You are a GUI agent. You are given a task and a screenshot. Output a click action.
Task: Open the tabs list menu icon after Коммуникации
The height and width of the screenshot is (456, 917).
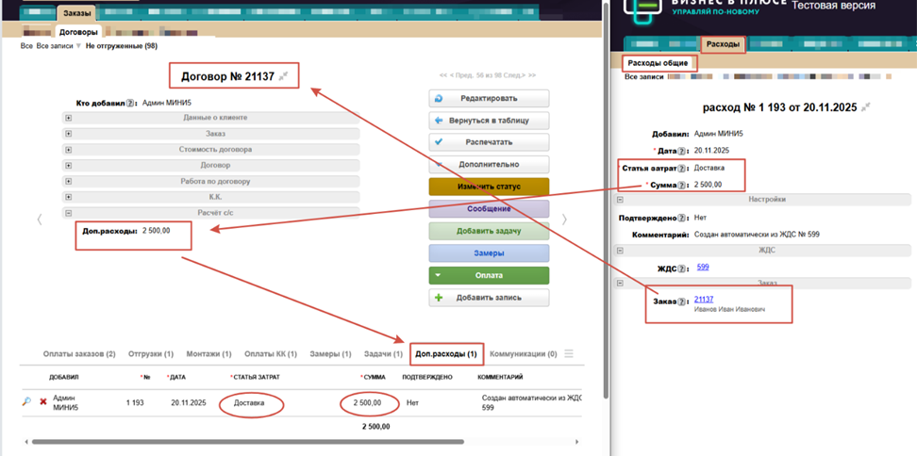click(x=569, y=354)
